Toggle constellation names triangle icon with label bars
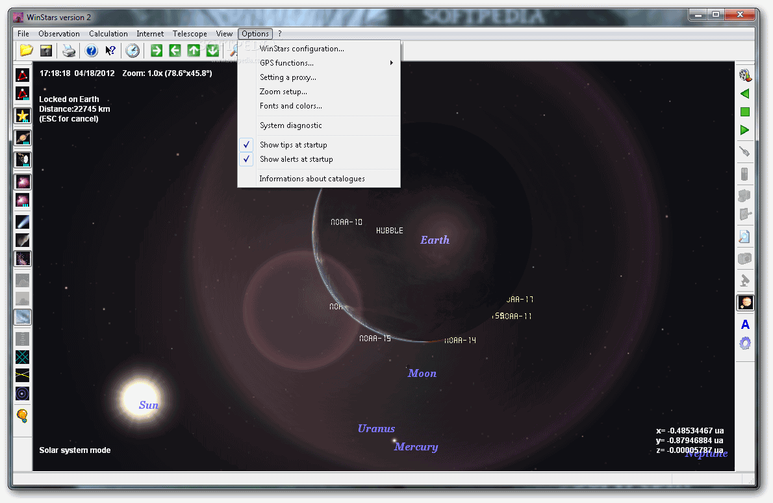This screenshot has height=503, width=773. point(23,93)
